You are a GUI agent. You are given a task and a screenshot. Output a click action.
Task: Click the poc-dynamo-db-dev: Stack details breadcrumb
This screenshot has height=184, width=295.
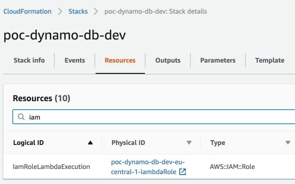(156, 11)
